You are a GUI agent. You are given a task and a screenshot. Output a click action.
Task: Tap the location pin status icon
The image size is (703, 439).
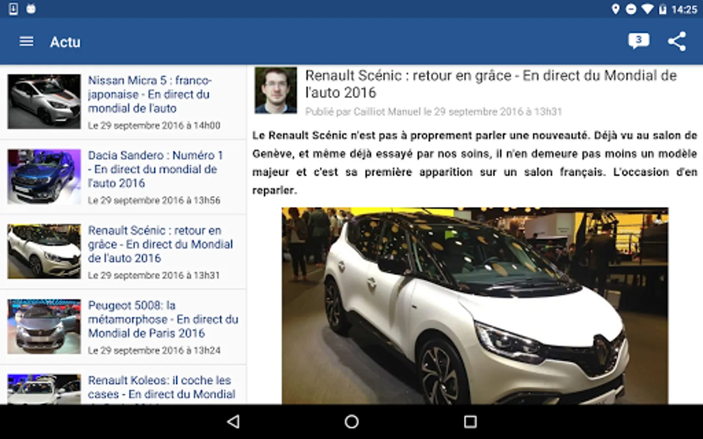click(616, 9)
